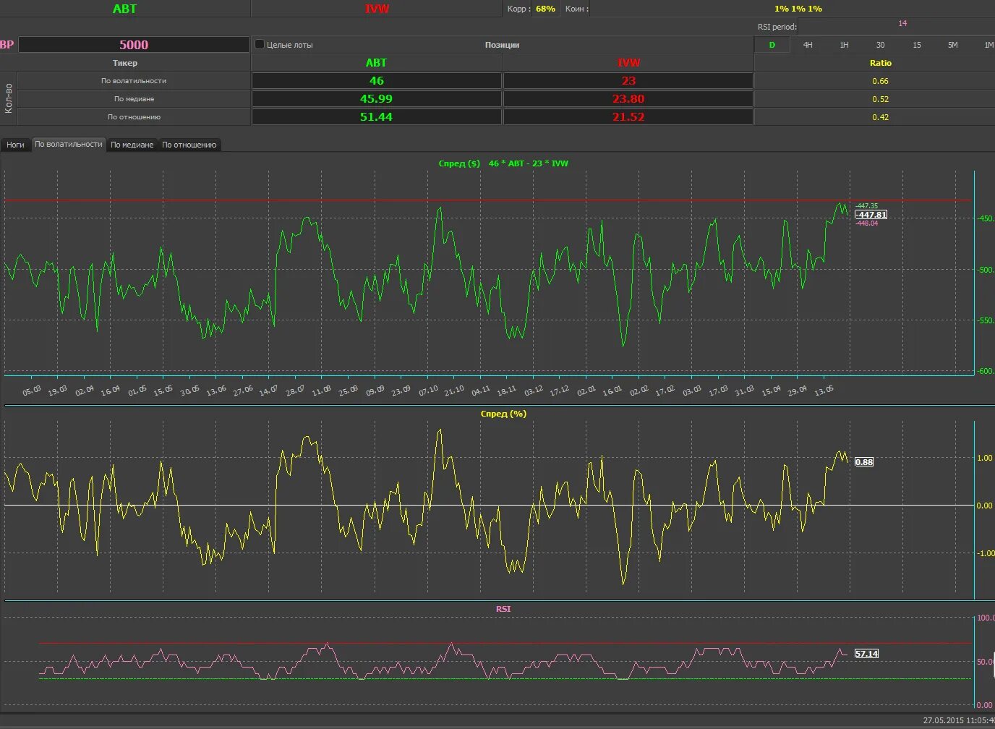Toggle the Целые лоты checkbox
The height and width of the screenshot is (729, 995).
[260, 44]
